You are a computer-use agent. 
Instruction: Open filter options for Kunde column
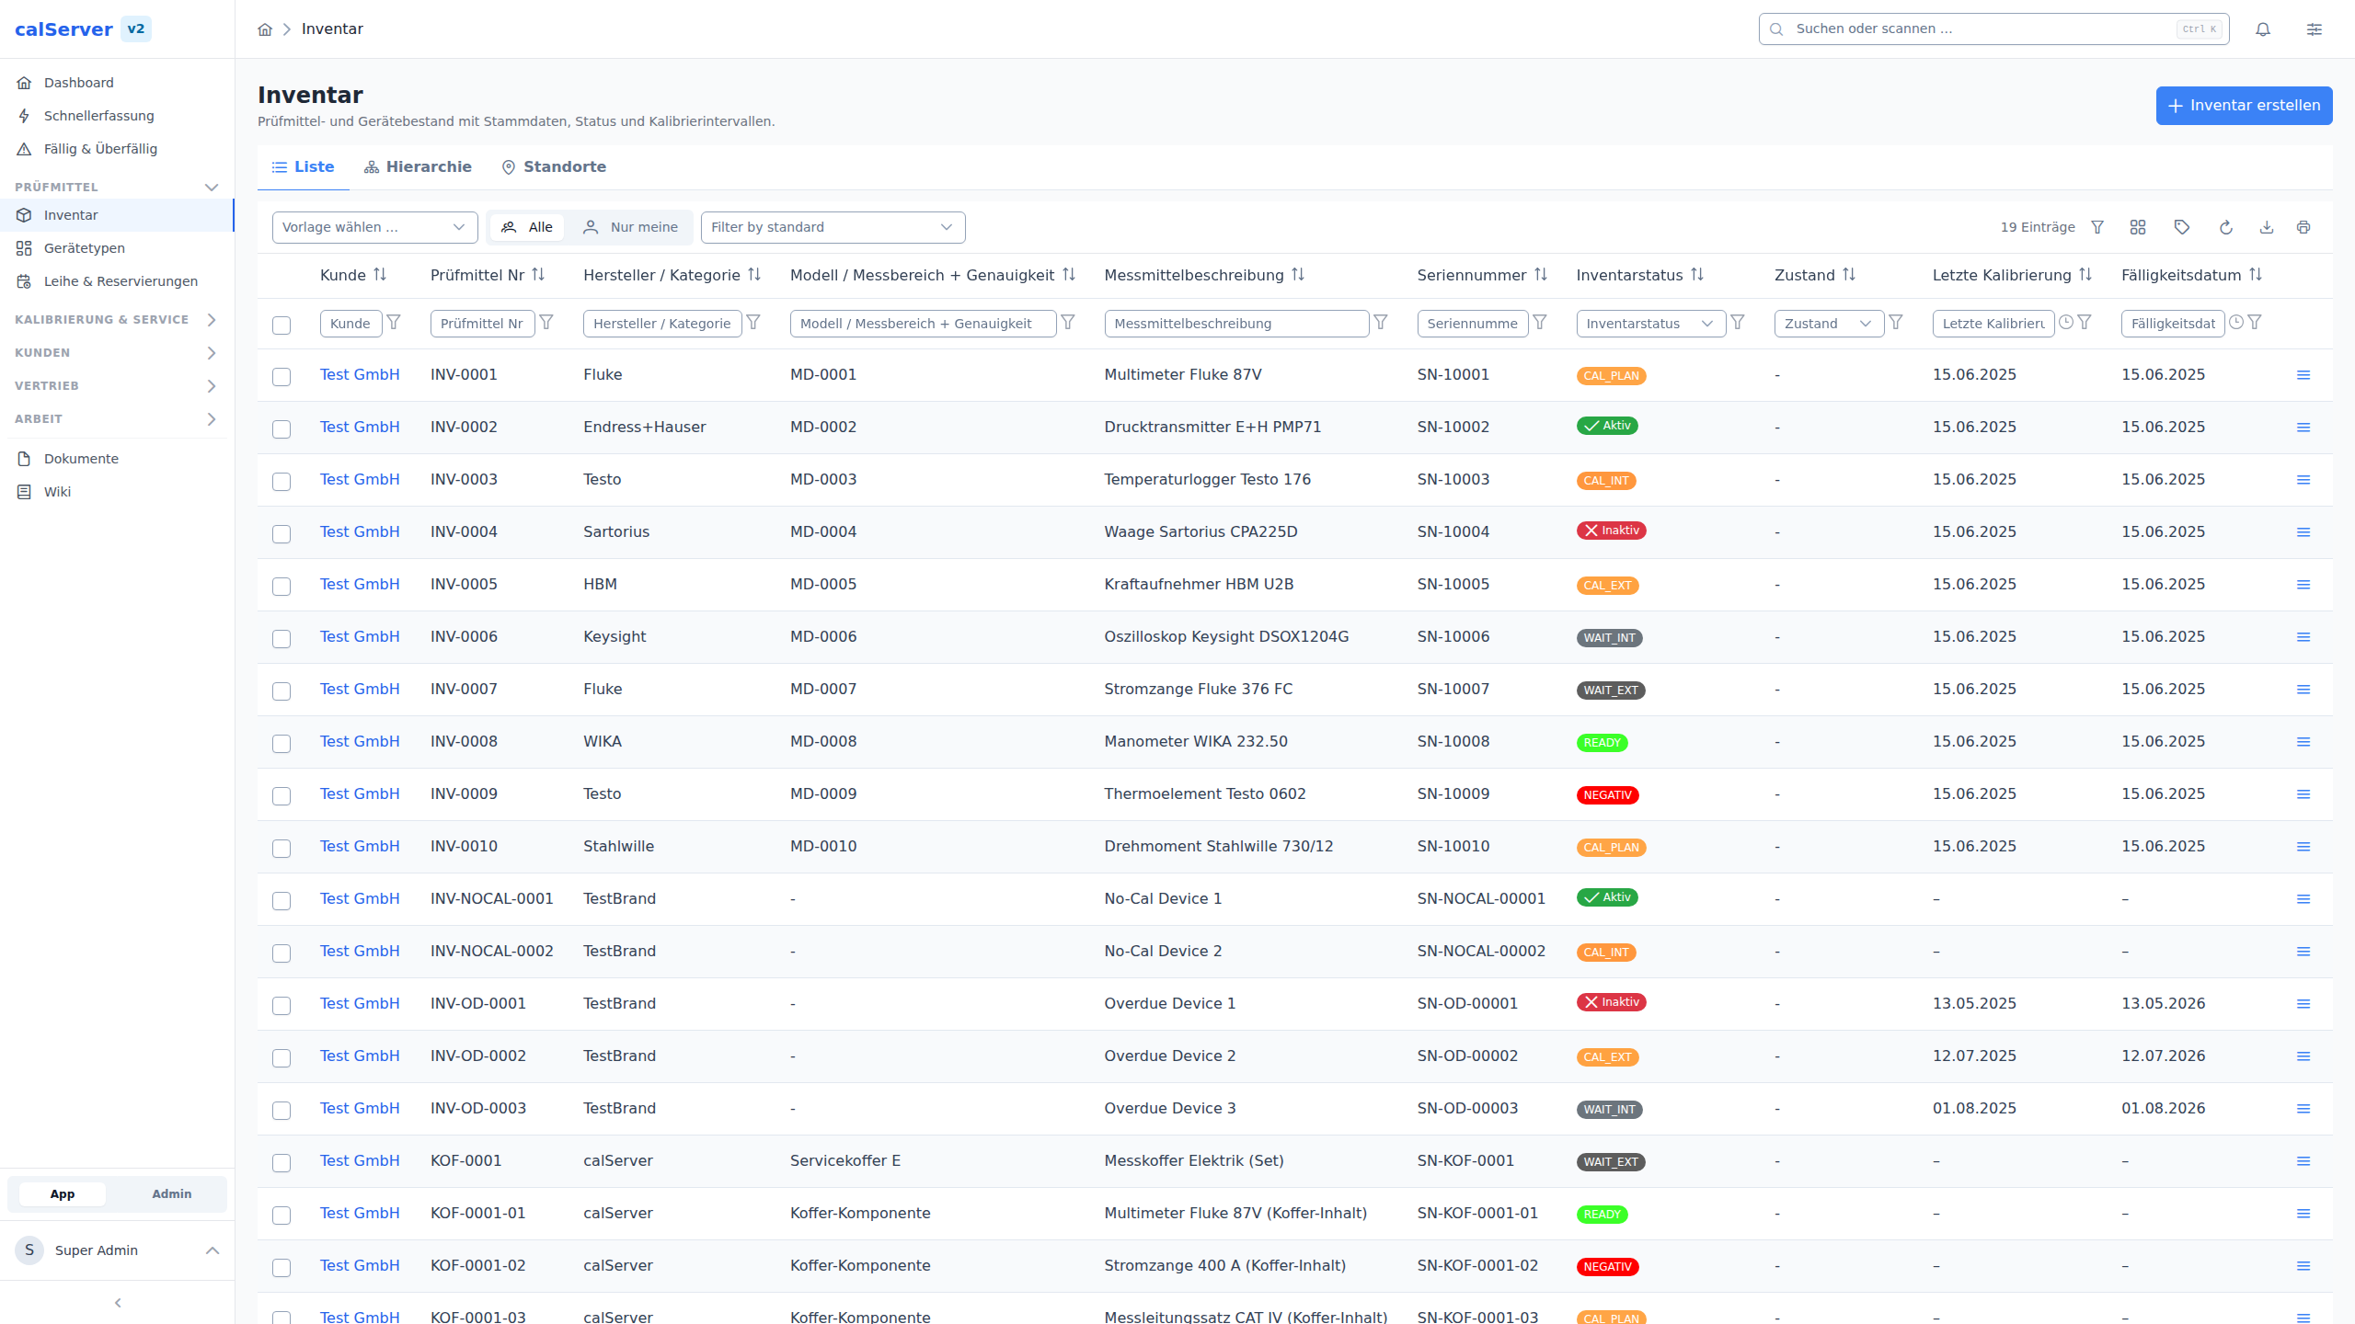point(394,323)
